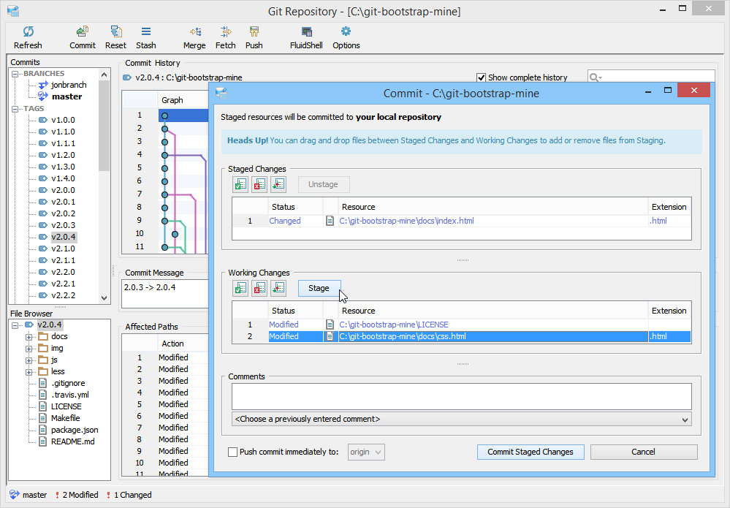This screenshot has width=730, height=508.
Task: Expand the js folder
Action: [29, 360]
